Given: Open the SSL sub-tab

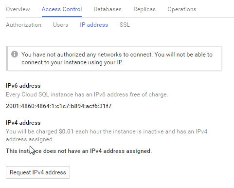Looking at the screenshot, I should coord(125,25).
